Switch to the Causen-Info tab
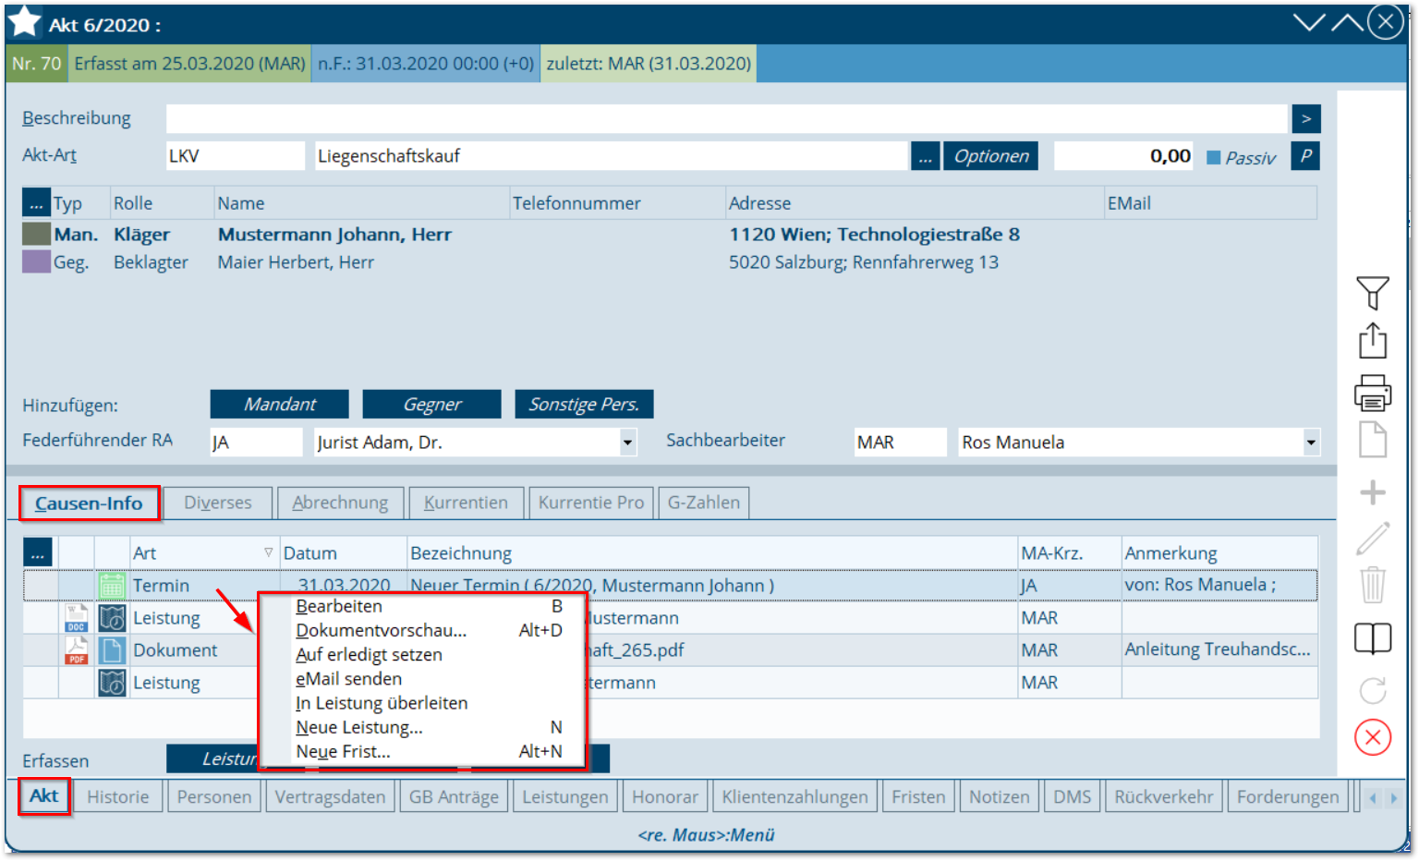Screen dimensions: 1419x861 [x=89, y=503]
